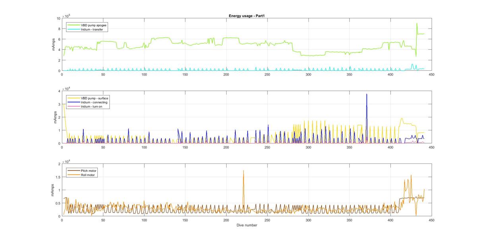
Task: Select the 'Iridium - transfer' legend entry
Action: (92, 29)
